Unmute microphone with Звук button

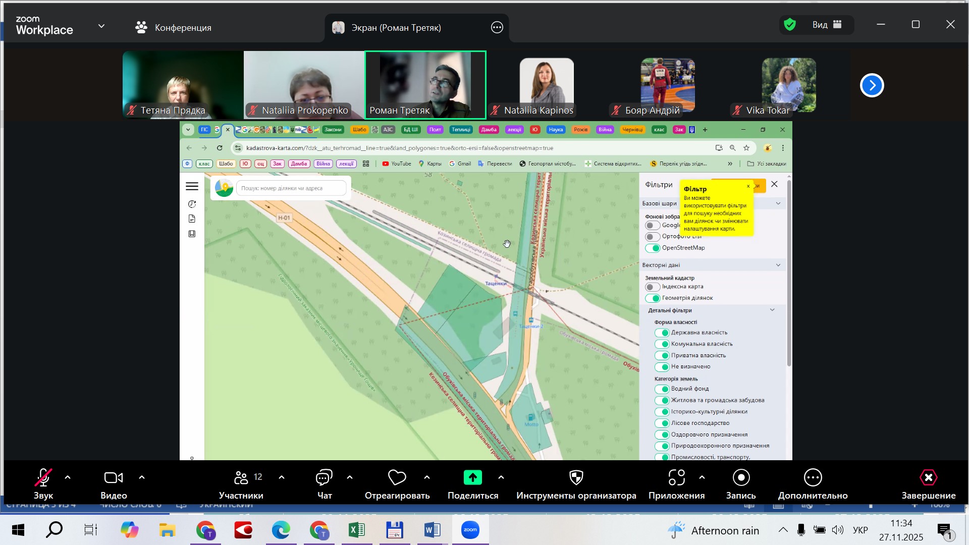(43, 478)
